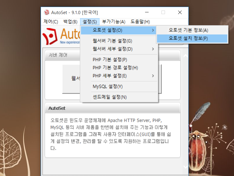The width and height of the screenshot is (234, 176).
Task: Choose 오토셋 기본 정보(A) submenu item
Action: point(192,30)
